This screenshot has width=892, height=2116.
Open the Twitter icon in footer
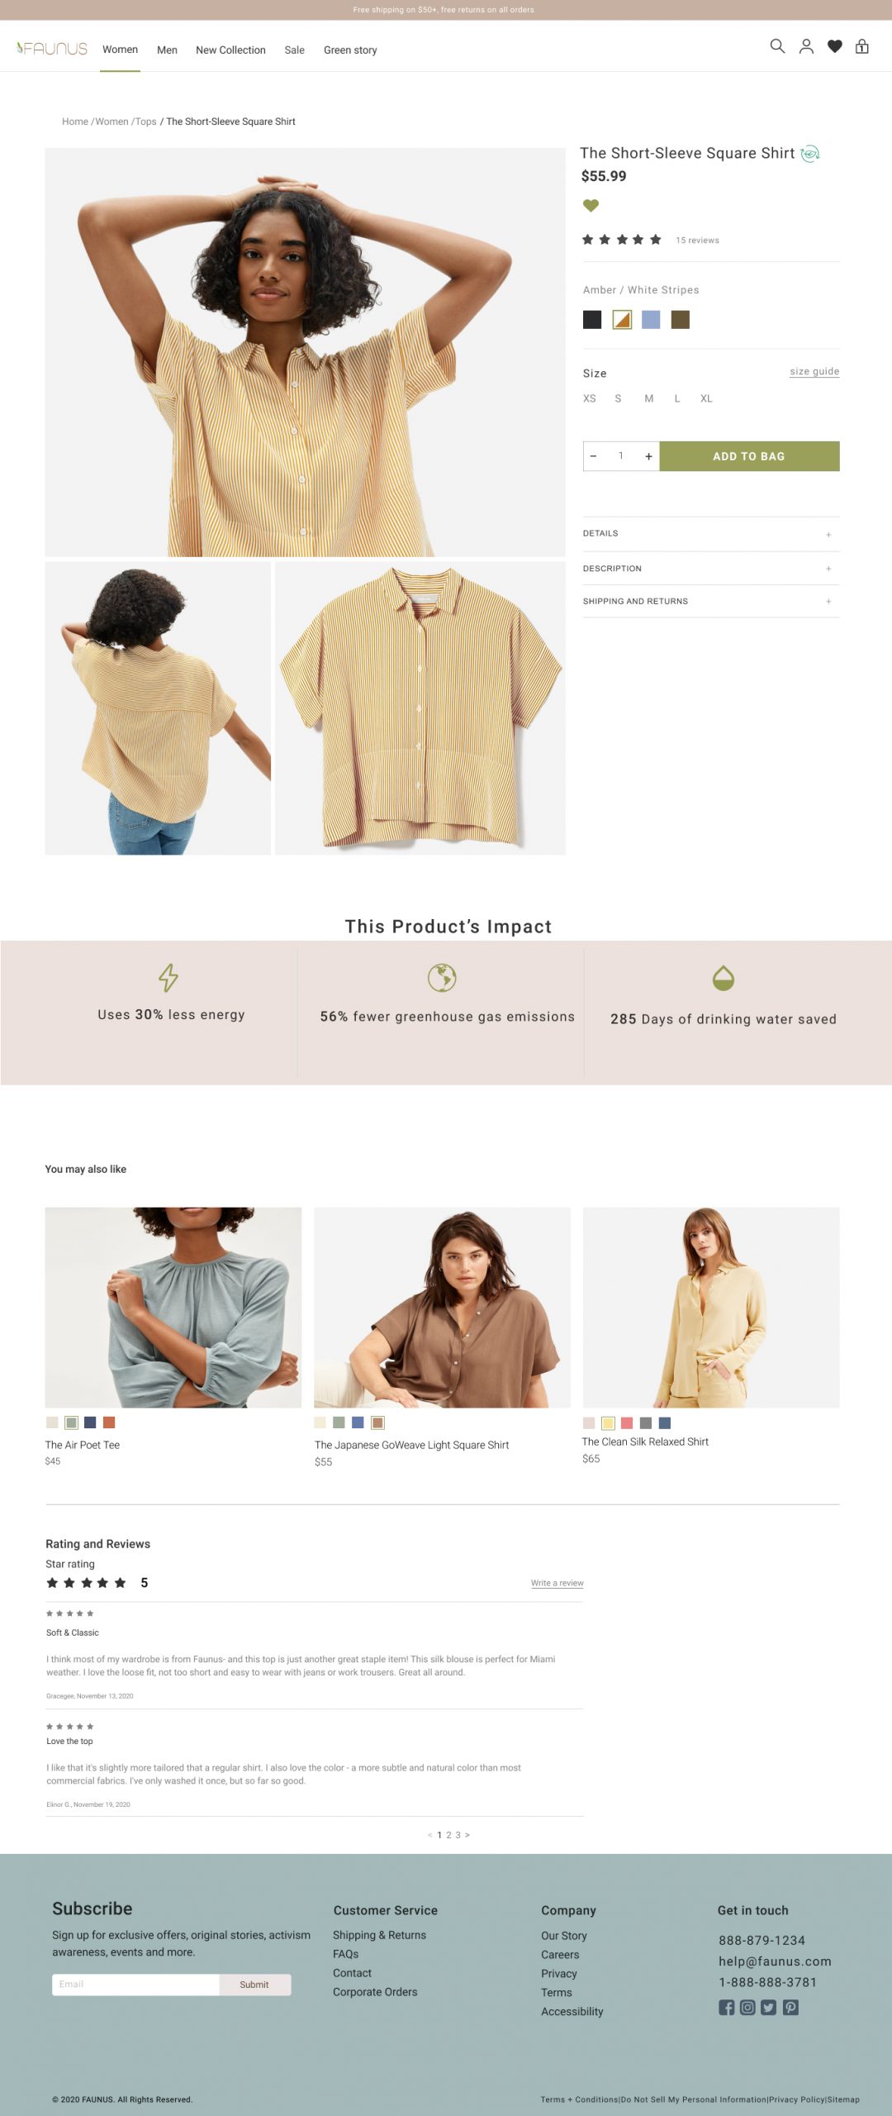click(x=769, y=2007)
